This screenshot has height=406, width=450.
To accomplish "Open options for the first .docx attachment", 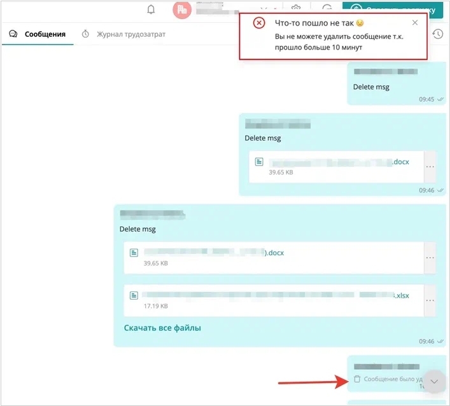I will 430,167.
